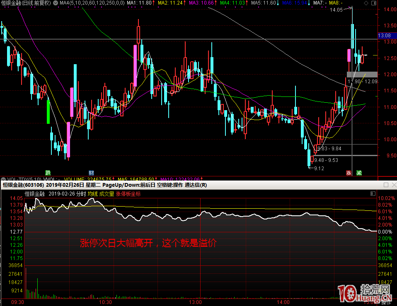The height and width of the screenshot is (306, 397).
Task: Click the green 跌 event marker
Action: pyautogui.click(x=48, y=173)
